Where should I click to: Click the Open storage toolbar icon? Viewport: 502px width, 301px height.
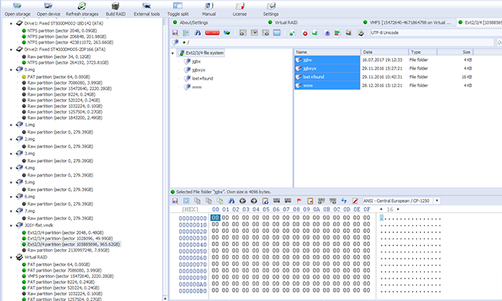click(x=17, y=9)
